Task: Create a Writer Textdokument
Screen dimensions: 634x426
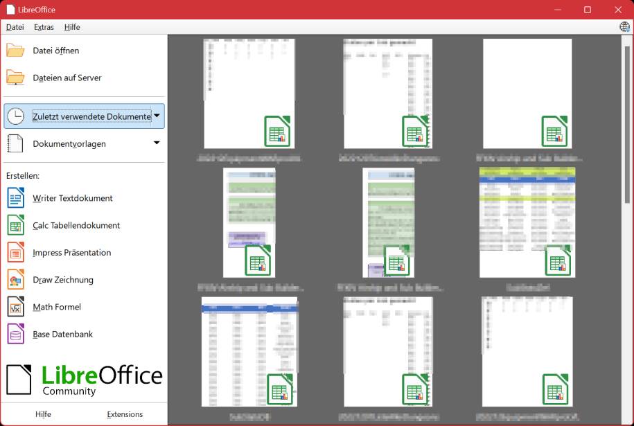Action: (73, 198)
